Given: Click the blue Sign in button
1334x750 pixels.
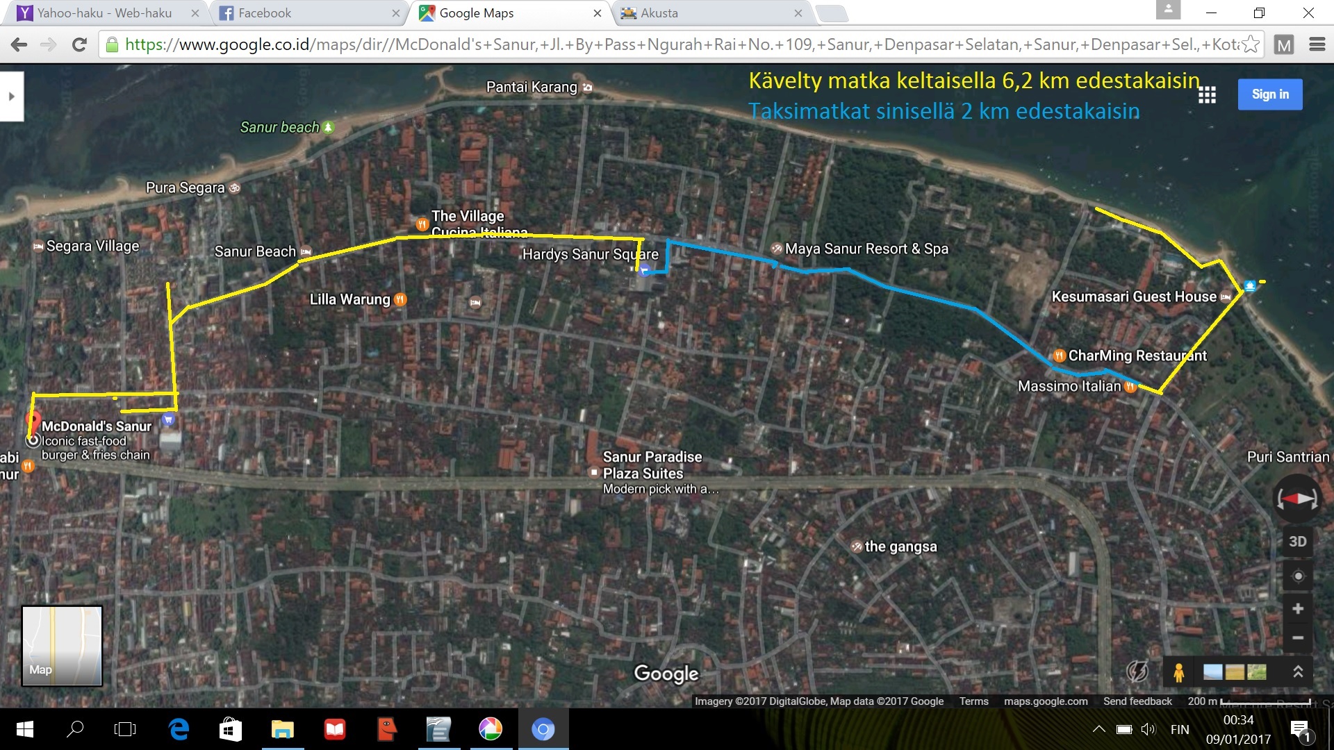Looking at the screenshot, I should coord(1269,94).
